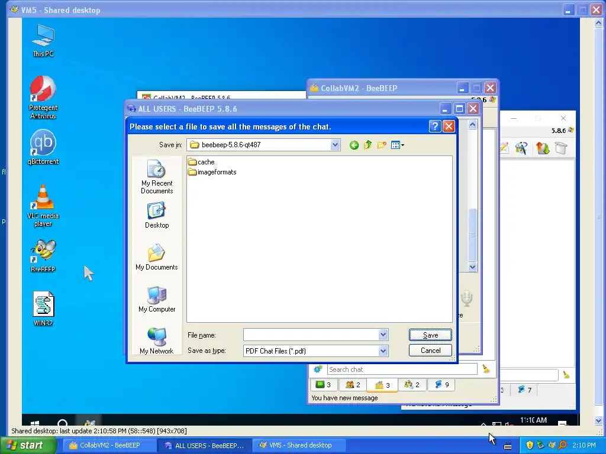The width and height of the screenshot is (606, 454).
Task: Open My Computer in the places bar
Action: pyautogui.click(x=156, y=299)
